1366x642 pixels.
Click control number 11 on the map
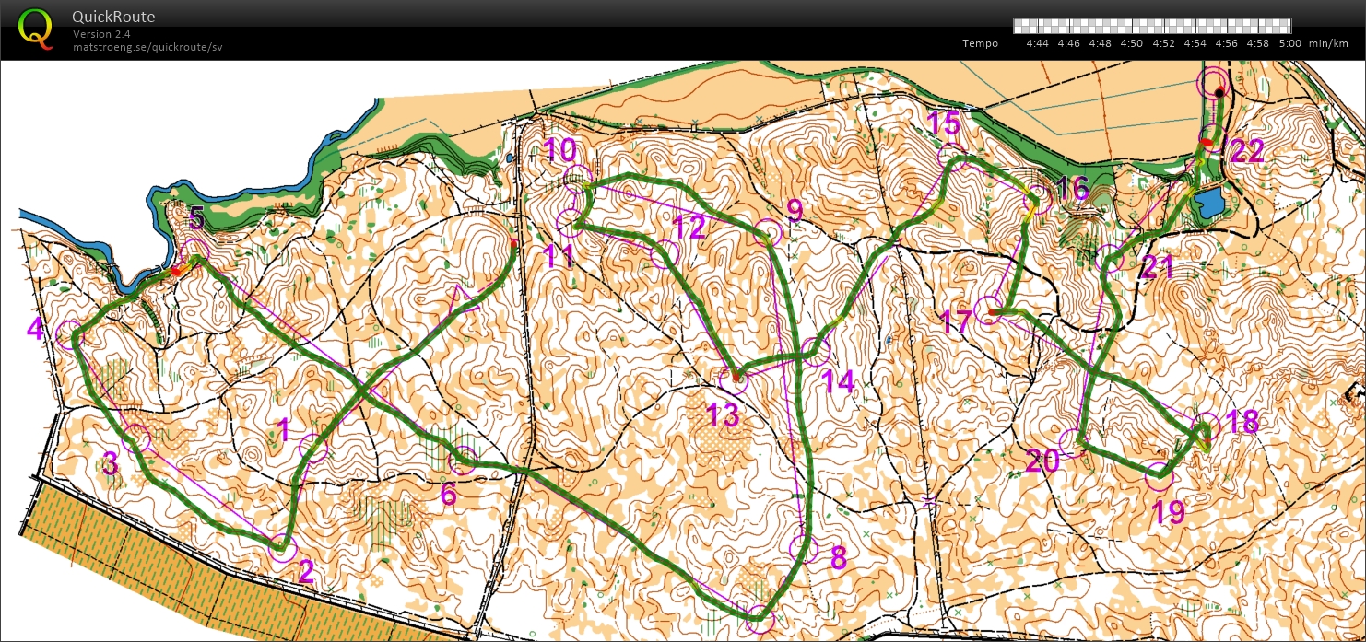point(559,256)
